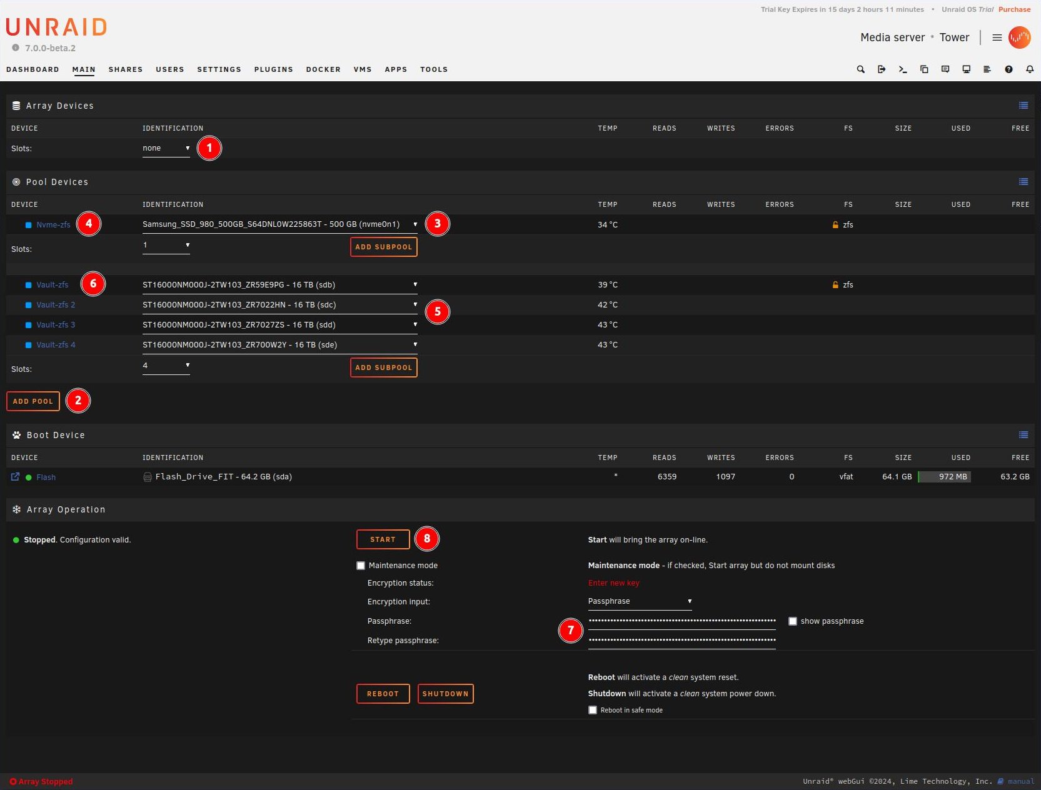
Task: Click the Array Operation snowflake icon
Action: pos(16,509)
